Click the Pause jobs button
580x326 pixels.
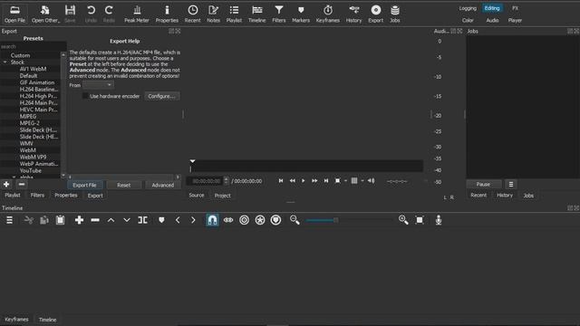[483, 184]
